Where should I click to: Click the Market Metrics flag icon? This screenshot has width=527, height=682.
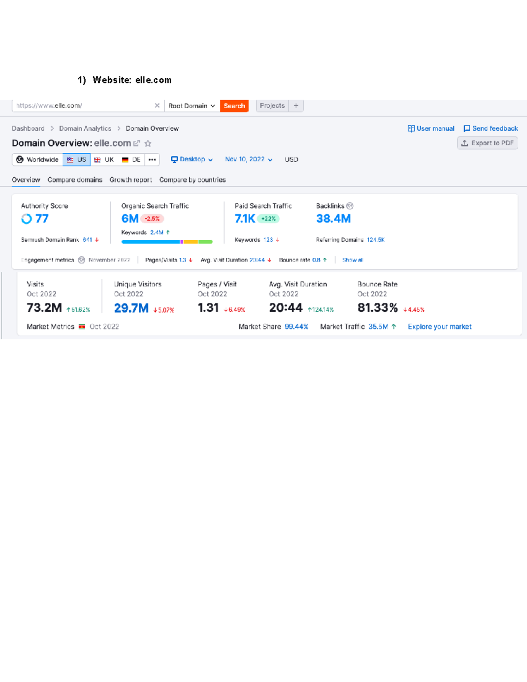[82, 326]
